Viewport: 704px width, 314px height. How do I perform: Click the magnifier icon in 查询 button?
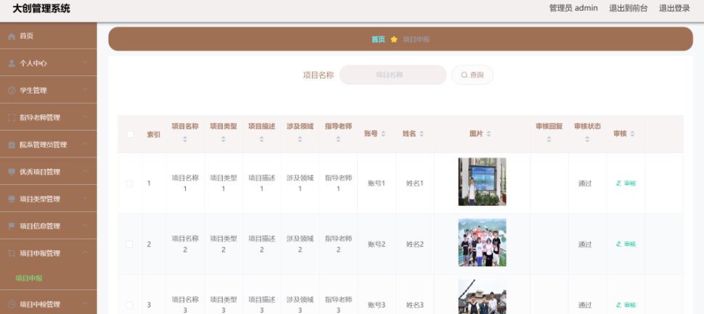[464, 75]
